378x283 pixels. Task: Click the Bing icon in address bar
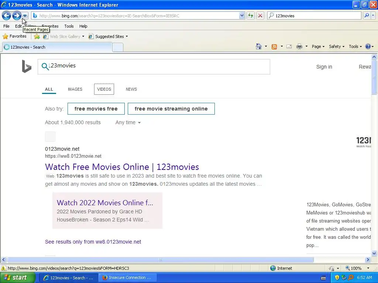click(35, 15)
